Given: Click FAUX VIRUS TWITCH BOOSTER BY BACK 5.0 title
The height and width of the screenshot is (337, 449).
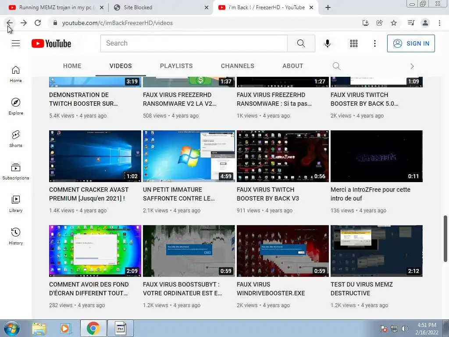Looking at the screenshot, I should click(364, 99).
